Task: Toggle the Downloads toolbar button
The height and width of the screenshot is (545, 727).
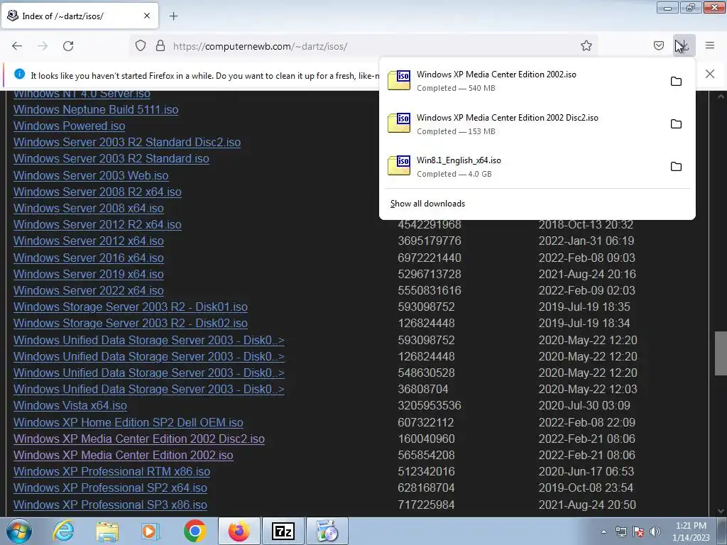Action: [684, 45]
